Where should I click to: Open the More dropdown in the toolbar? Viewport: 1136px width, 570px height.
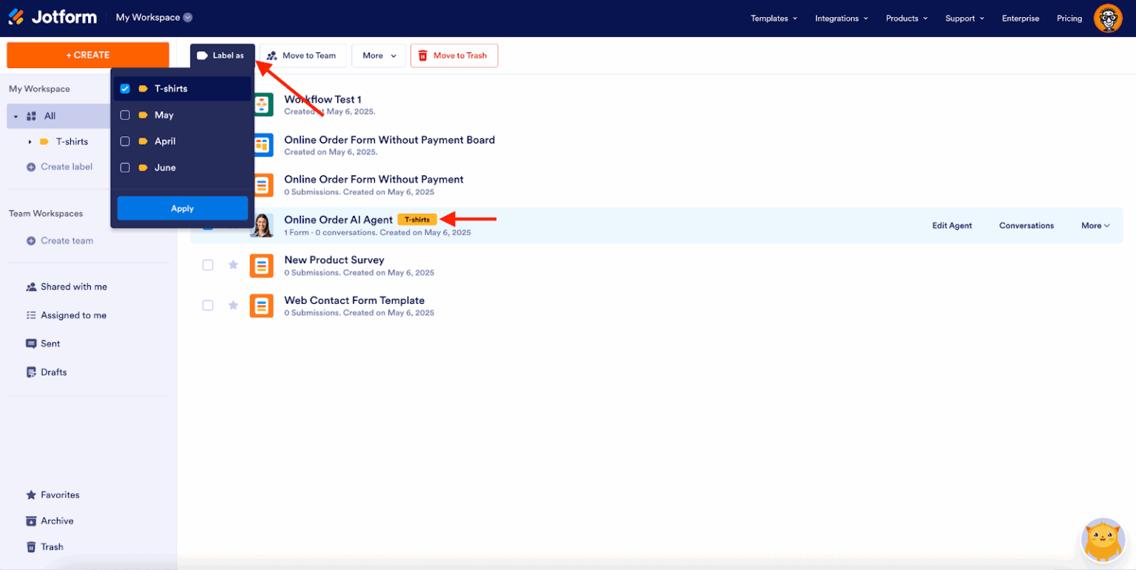pyautogui.click(x=378, y=55)
